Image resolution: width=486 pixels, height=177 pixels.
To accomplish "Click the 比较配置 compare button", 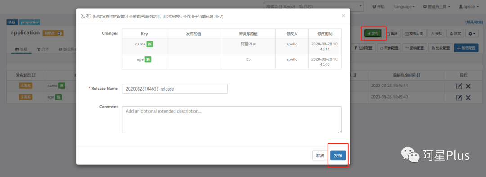I will (440, 48).
